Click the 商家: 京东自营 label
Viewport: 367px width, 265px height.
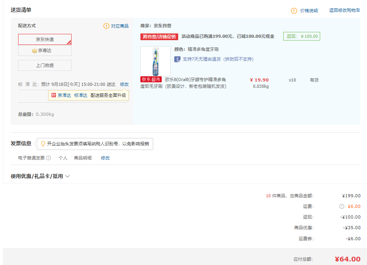coord(156,26)
